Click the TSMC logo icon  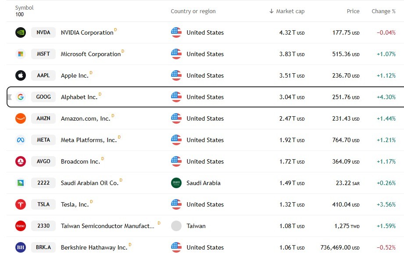click(x=21, y=226)
